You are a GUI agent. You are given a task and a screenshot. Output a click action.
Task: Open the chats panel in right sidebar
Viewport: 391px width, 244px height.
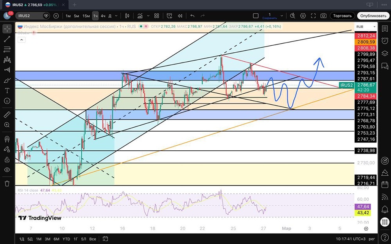pos(385,66)
